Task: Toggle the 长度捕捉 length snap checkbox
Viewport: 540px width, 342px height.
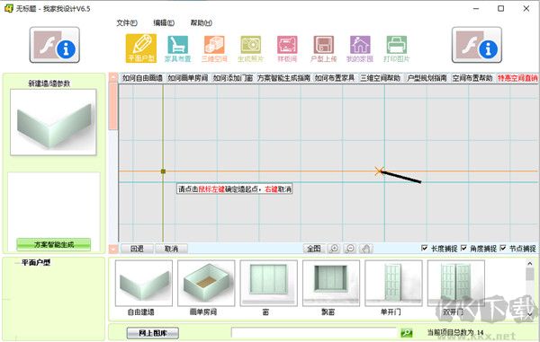Action: coord(424,248)
